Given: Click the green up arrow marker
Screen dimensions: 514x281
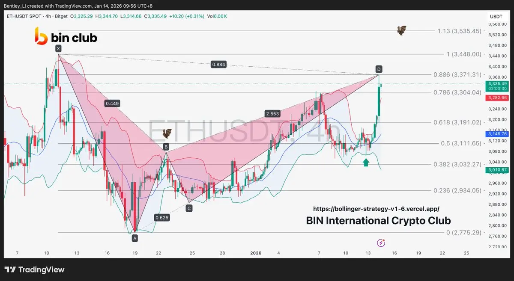Looking at the screenshot, I should 366,162.
